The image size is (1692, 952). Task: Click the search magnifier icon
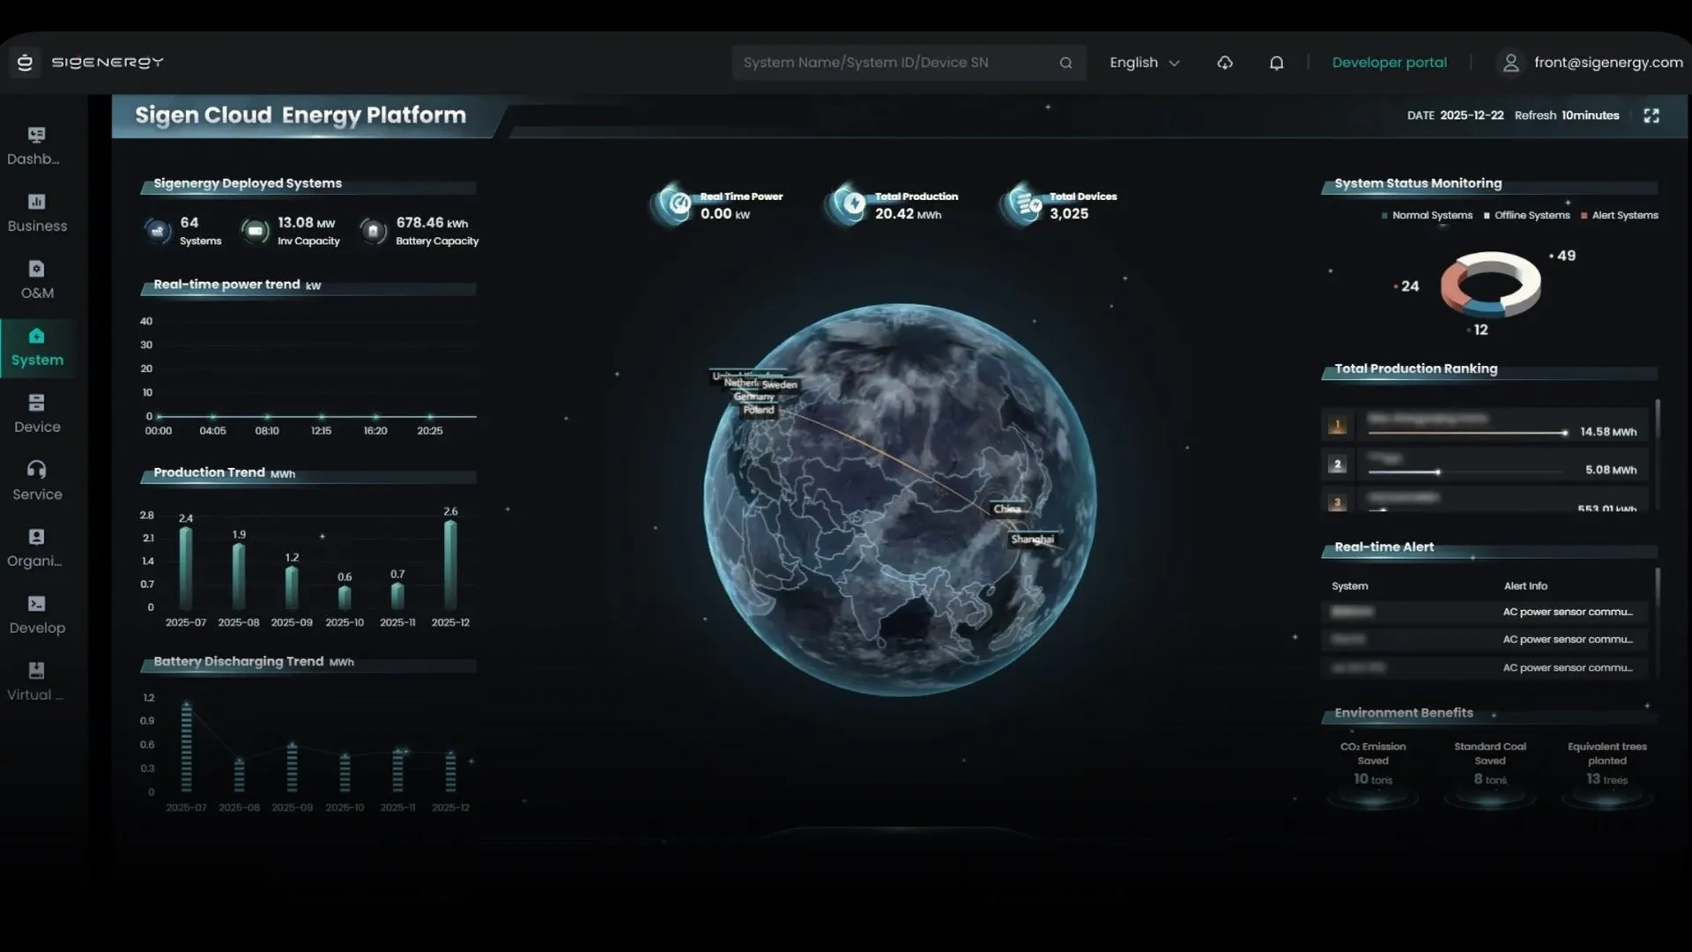tap(1065, 63)
